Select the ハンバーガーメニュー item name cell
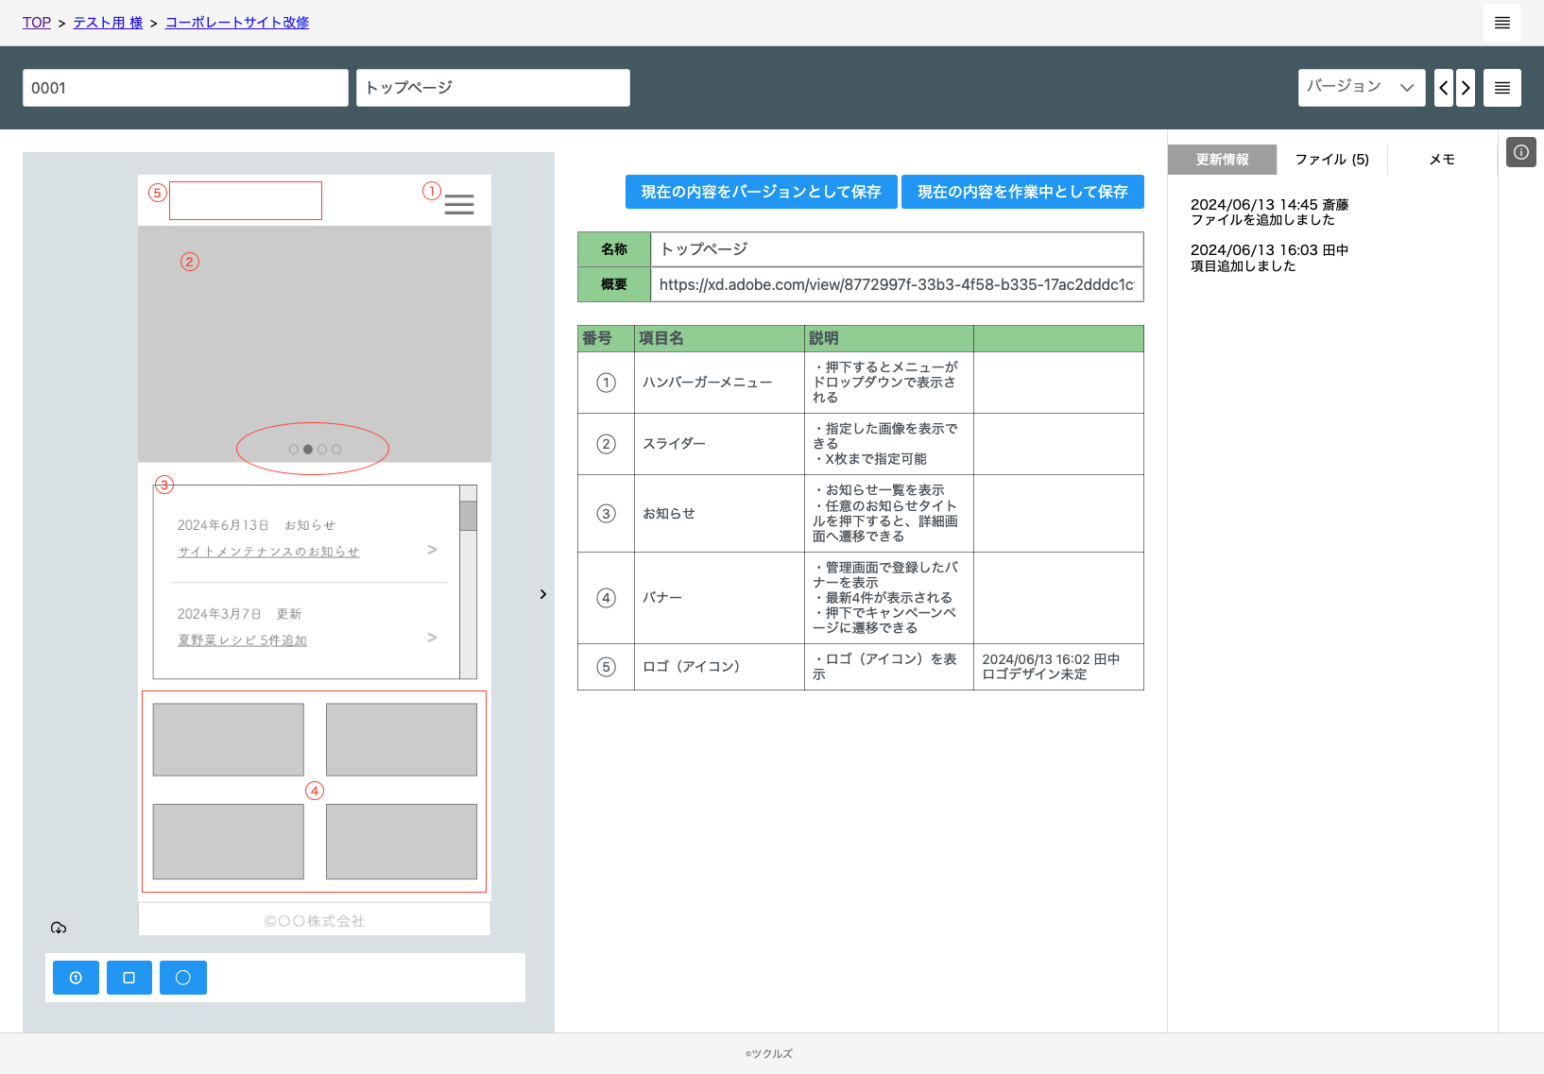Screen dimensions: 1544x1074 [719, 383]
